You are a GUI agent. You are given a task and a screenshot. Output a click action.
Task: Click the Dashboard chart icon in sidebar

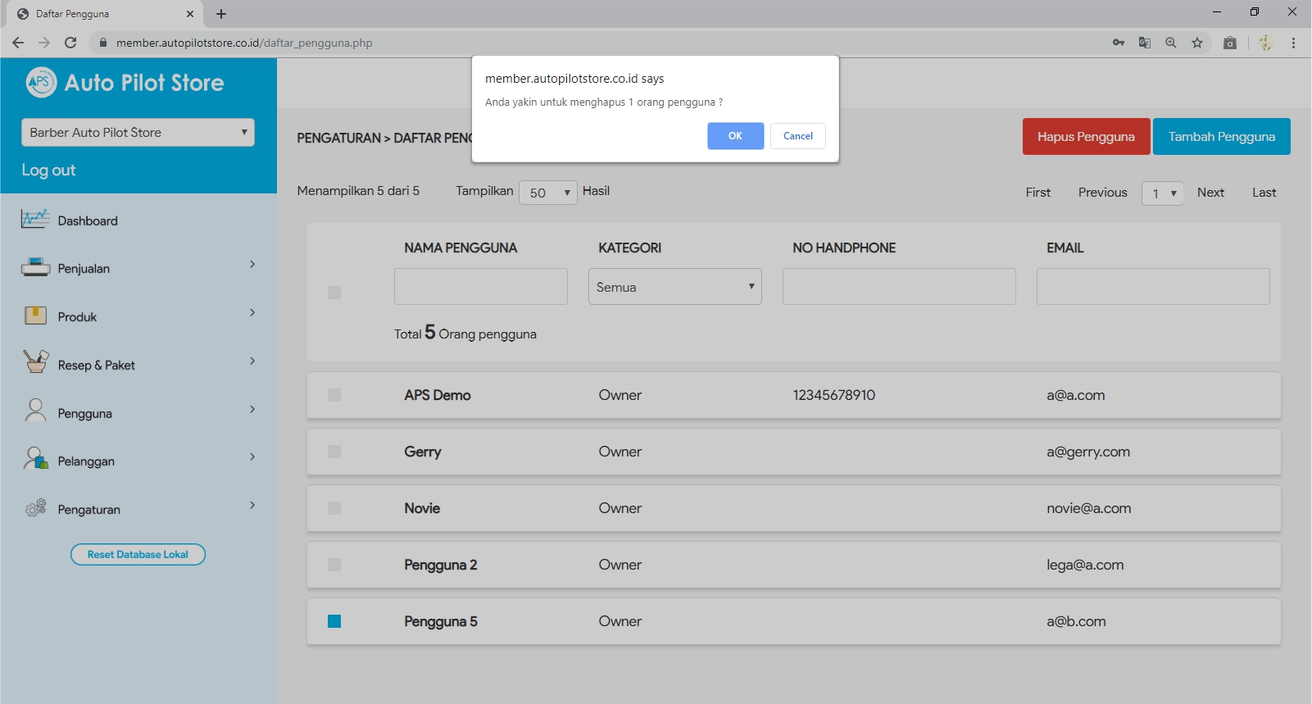tap(35, 220)
